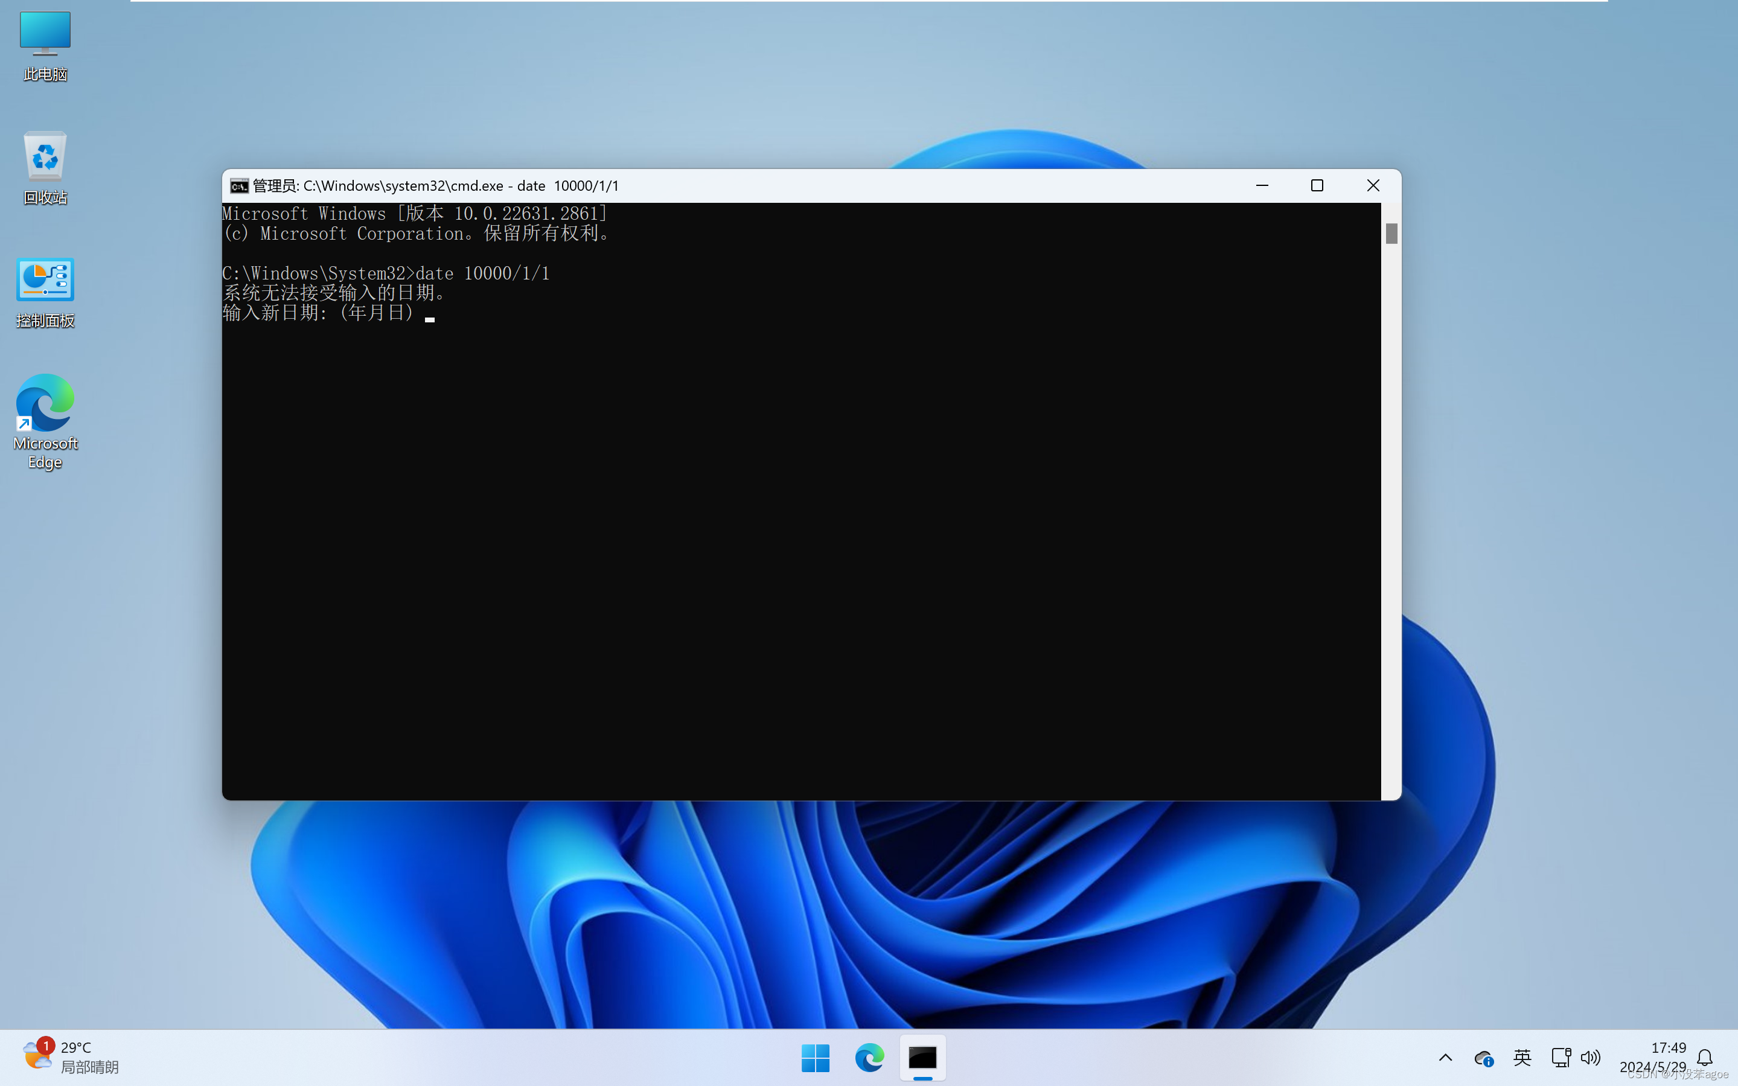Open the network status tray icon

[1560, 1057]
